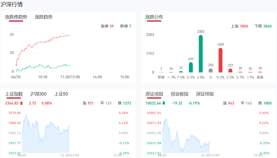The width and height of the screenshot is (277, 158).
Task: Click the 跌停 7 count label
Action: [126, 26]
